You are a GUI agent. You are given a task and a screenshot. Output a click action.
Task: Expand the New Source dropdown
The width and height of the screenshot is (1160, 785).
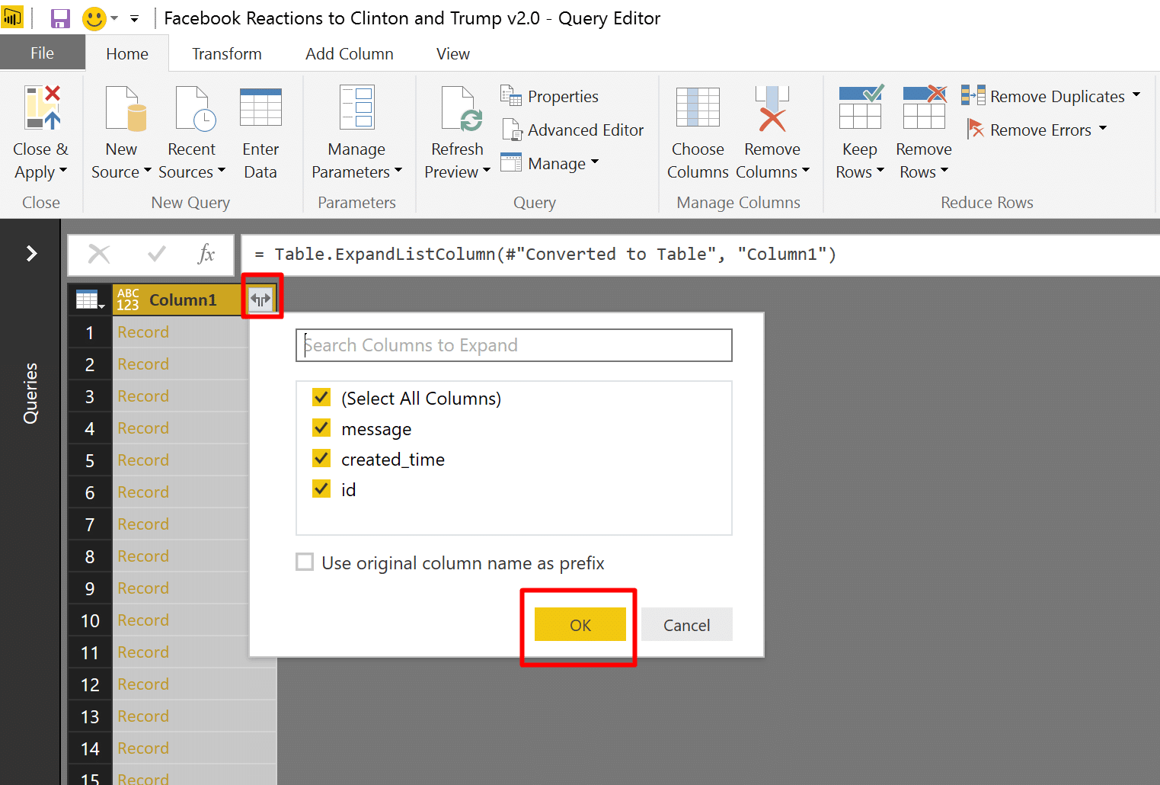click(x=148, y=171)
